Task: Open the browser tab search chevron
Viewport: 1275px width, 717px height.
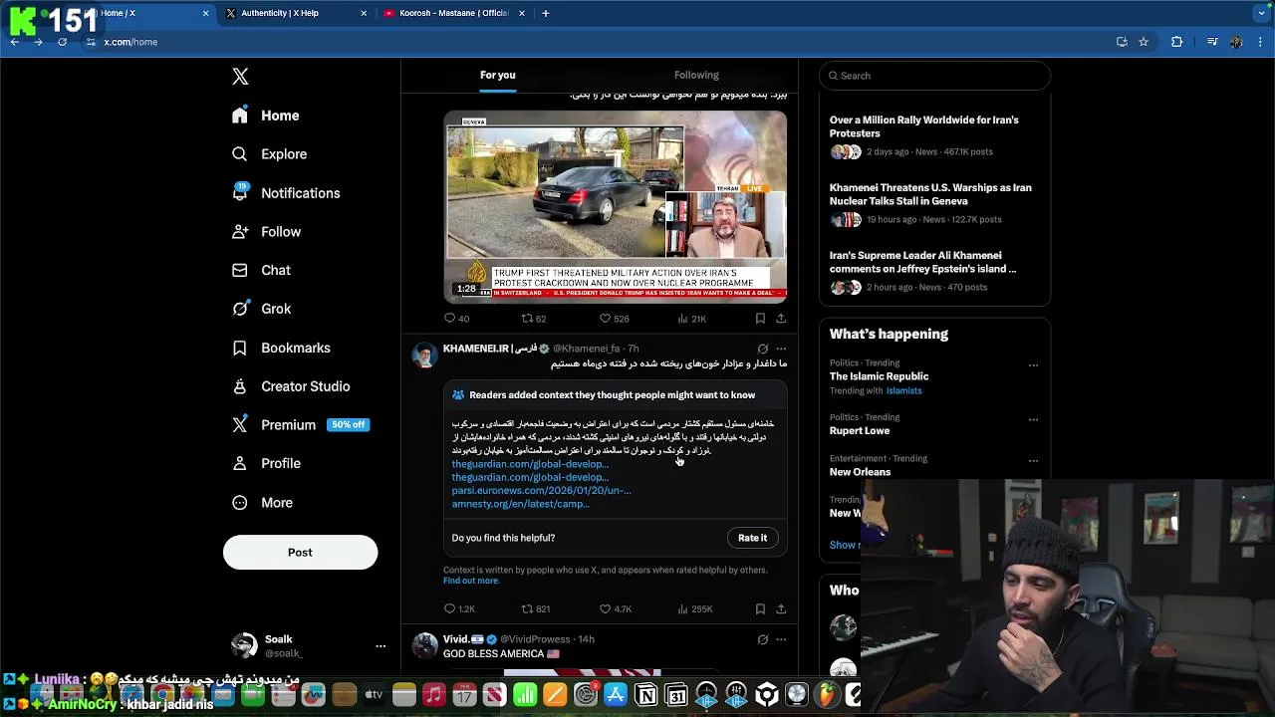Action: coord(1261,13)
